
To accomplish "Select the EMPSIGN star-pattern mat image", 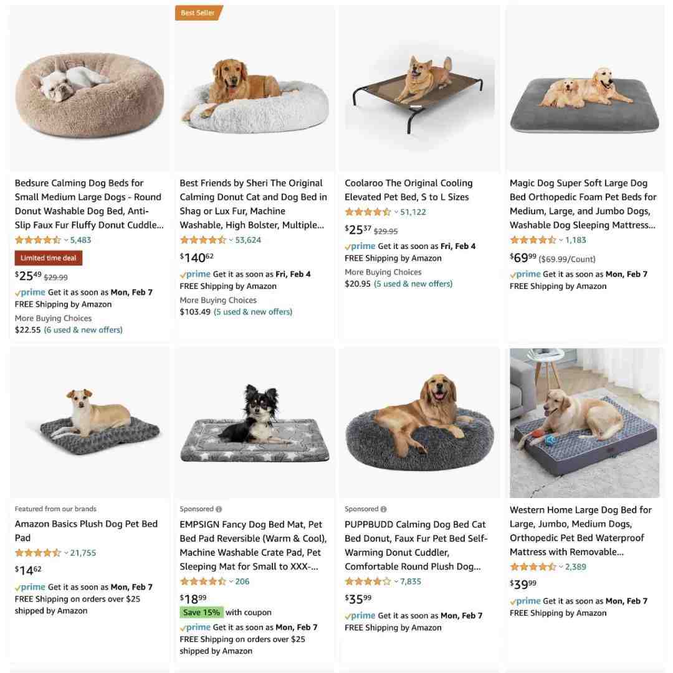I will (x=255, y=423).
